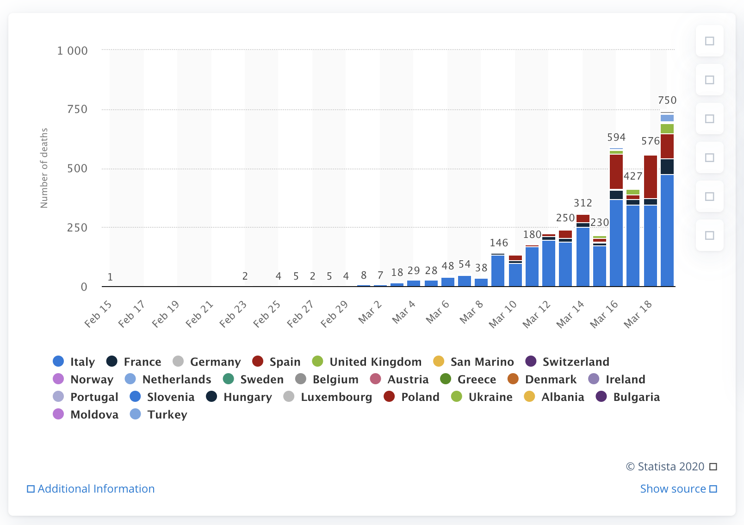The height and width of the screenshot is (525, 744).
Task: Select the Netherlands legend entry
Action: click(x=176, y=379)
